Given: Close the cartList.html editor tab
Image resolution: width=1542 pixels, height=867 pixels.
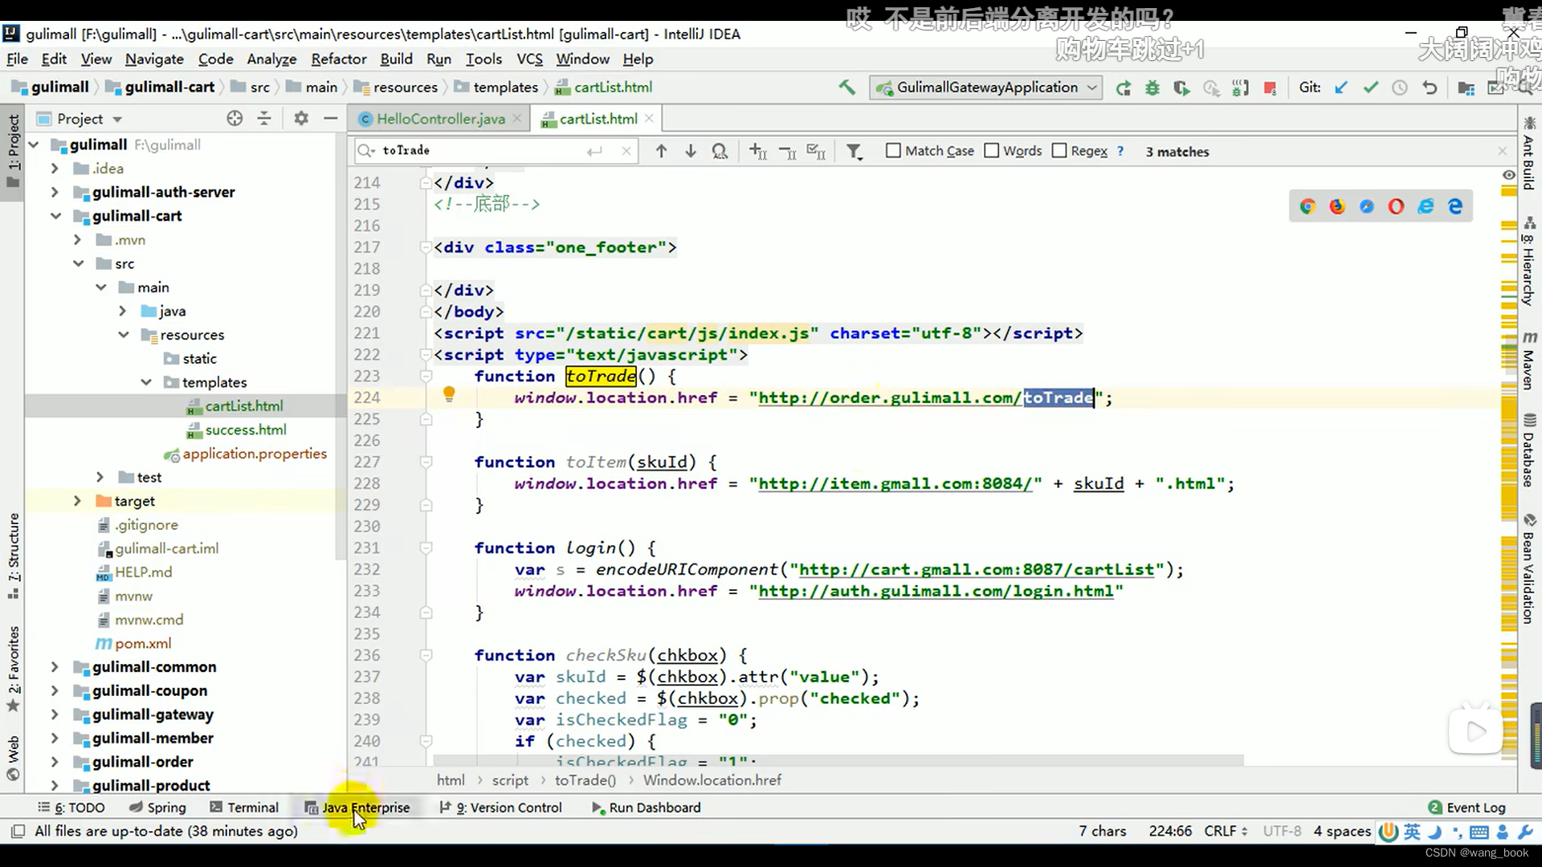Looking at the screenshot, I should pos(649,119).
